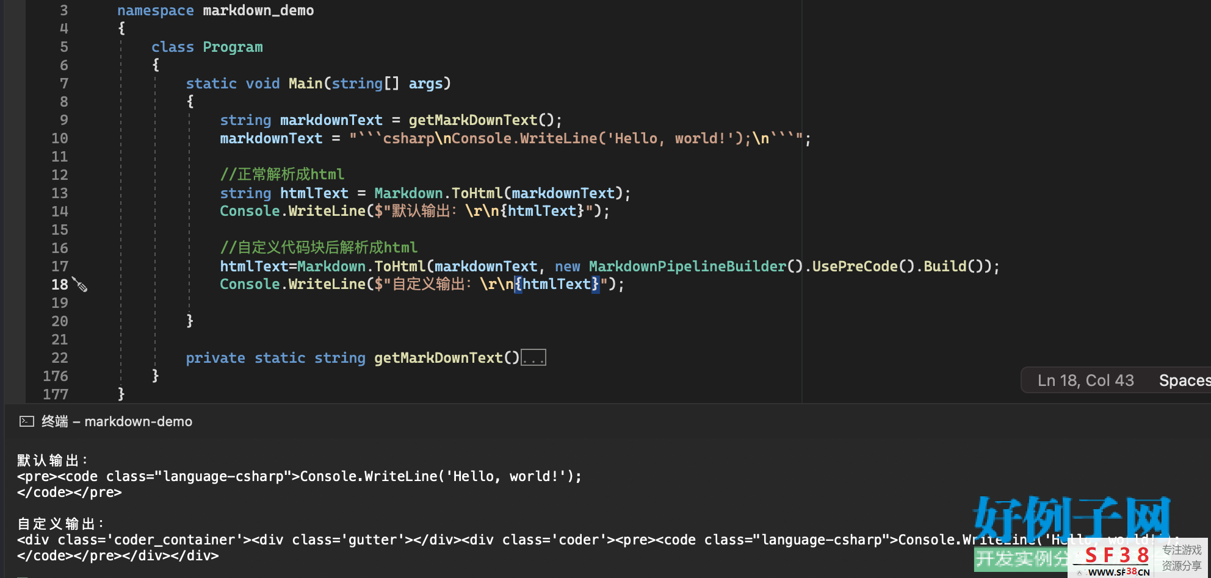This screenshot has height=578, width=1211.
Task: Click the Spaces indentation status item
Action: tap(1184, 380)
